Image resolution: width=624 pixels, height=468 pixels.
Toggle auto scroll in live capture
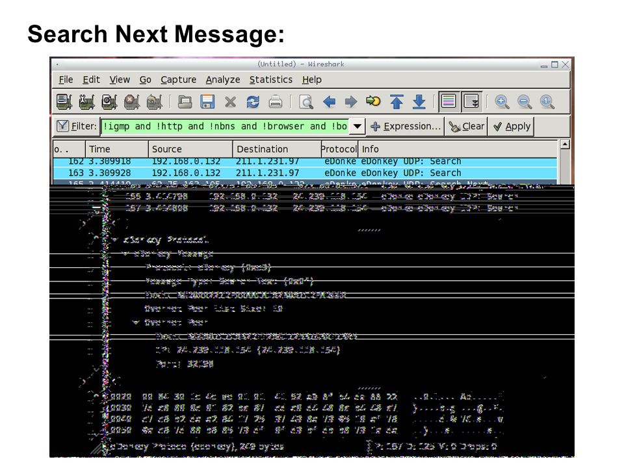[x=472, y=101]
